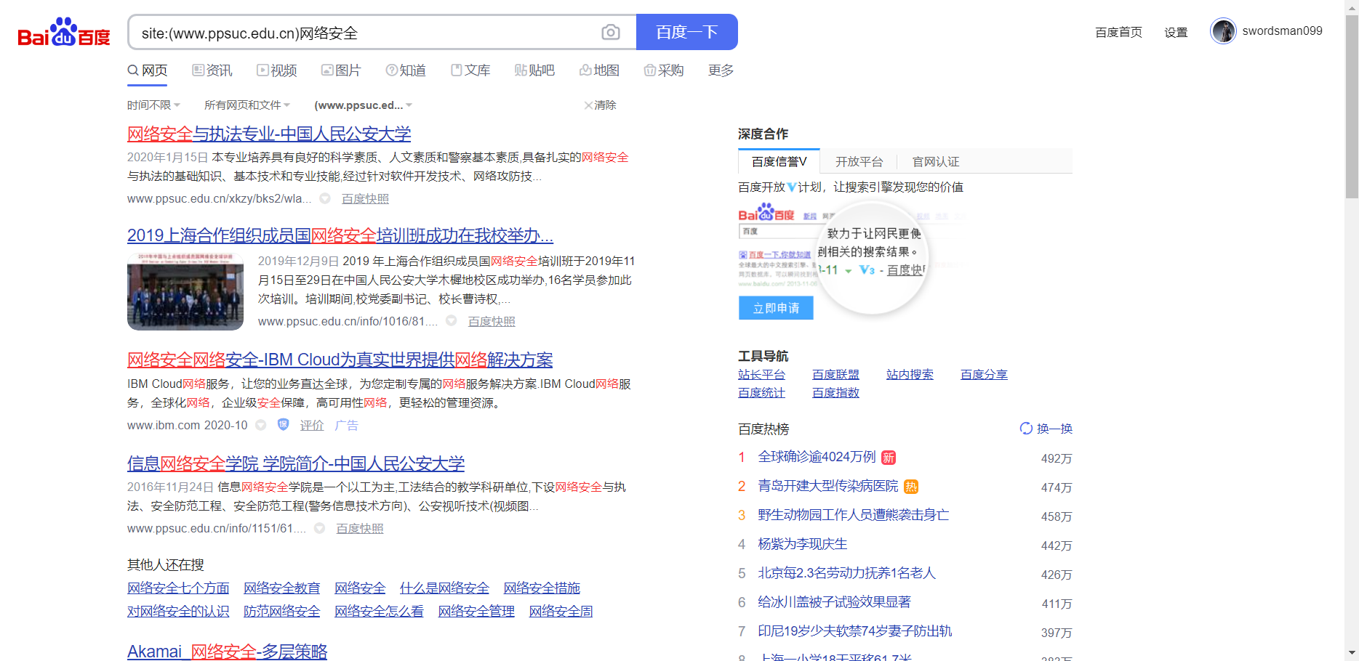The image size is (1359, 661).
Task: Click the 立即申请 apply button
Action: pyautogui.click(x=776, y=308)
